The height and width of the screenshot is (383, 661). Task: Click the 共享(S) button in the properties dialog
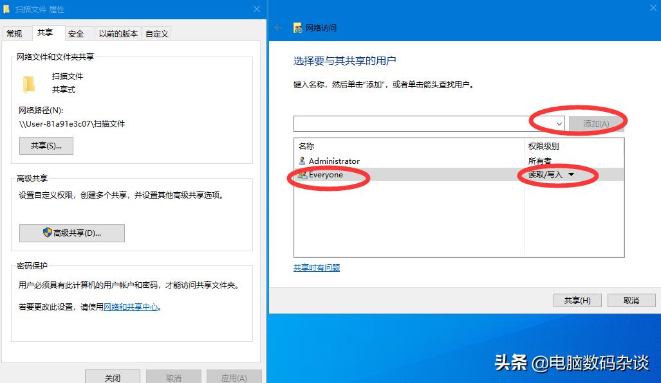click(x=46, y=145)
